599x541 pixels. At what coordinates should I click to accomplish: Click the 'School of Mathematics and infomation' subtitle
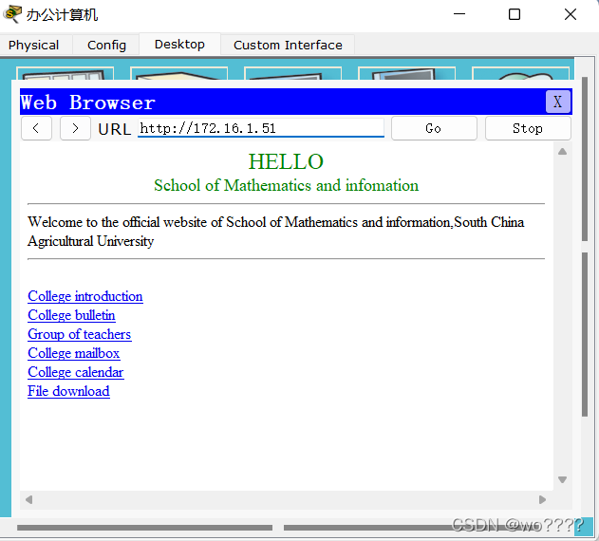tap(286, 185)
